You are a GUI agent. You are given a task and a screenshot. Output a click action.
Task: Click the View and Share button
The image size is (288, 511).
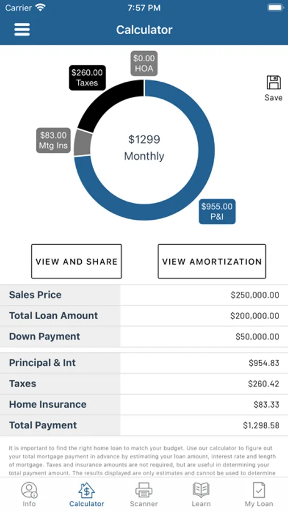click(x=76, y=261)
